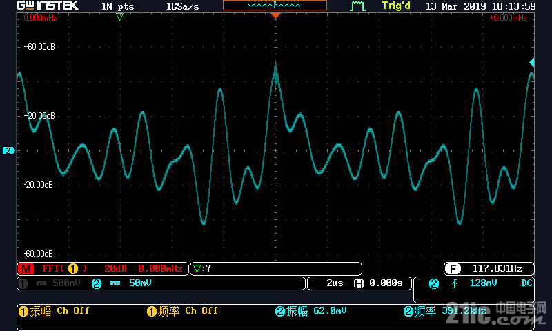Click the orange trigger position marker
This screenshot has height=331, width=552.
[275, 16]
